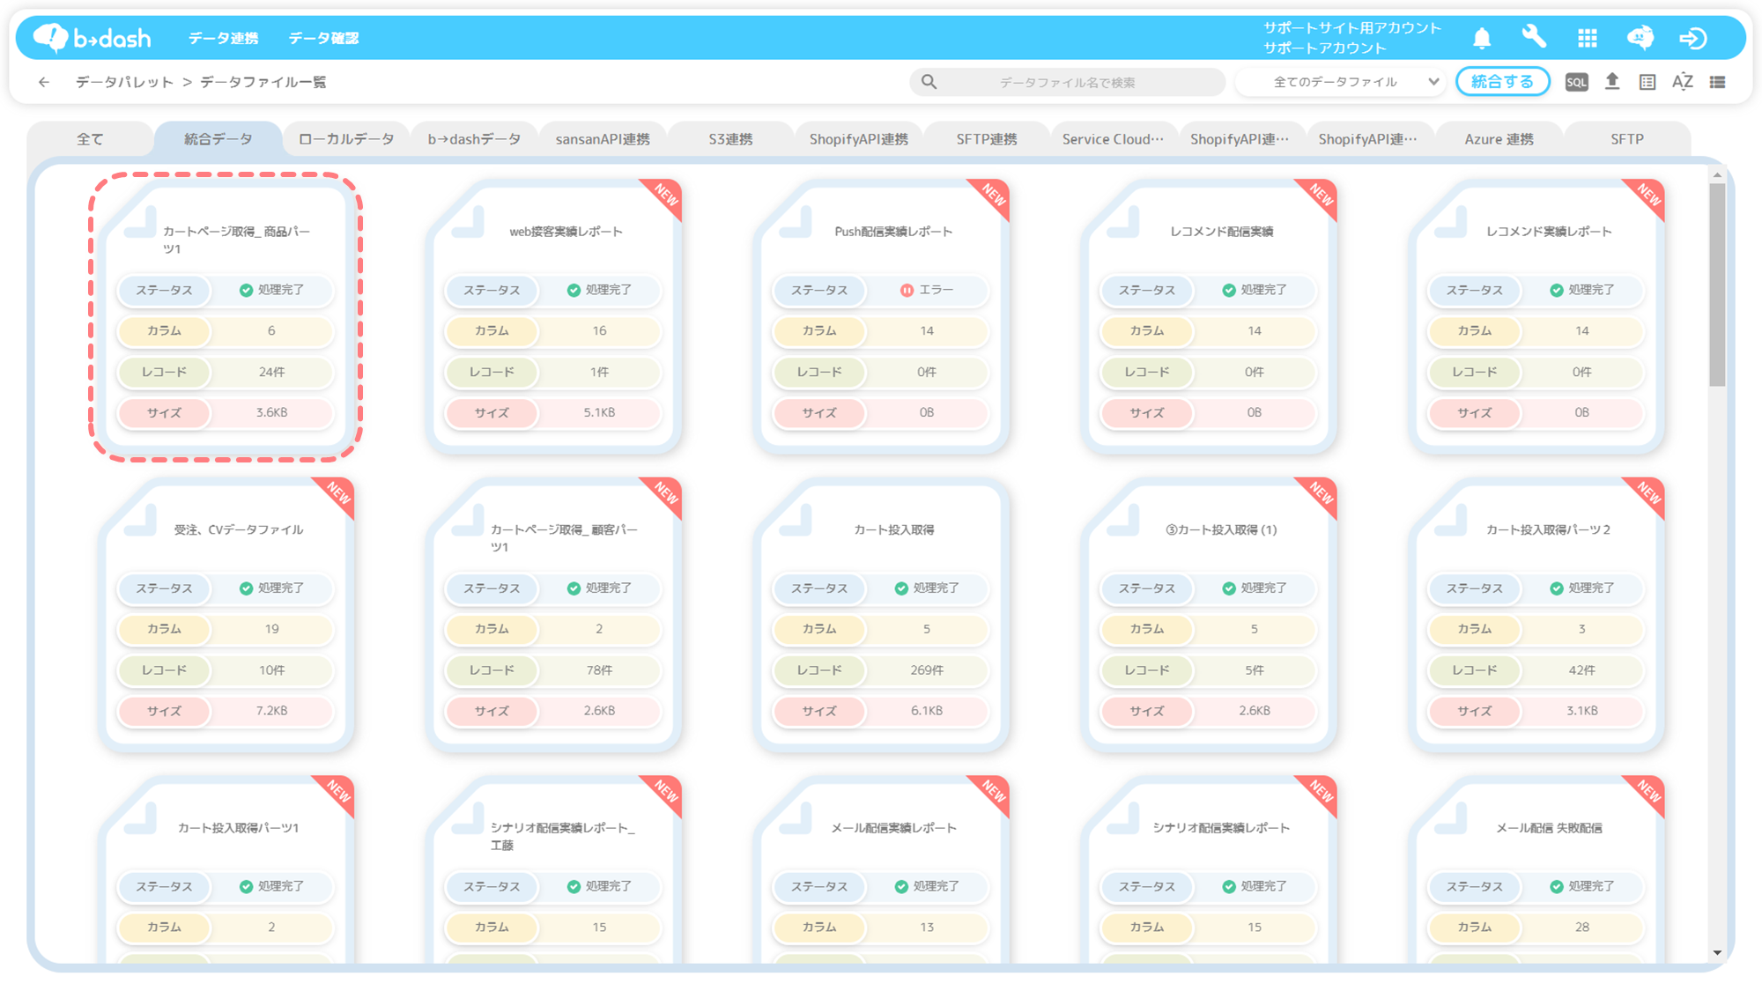Click the vertical scrollbar thumb
1762x991 pixels.
[1717, 285]
